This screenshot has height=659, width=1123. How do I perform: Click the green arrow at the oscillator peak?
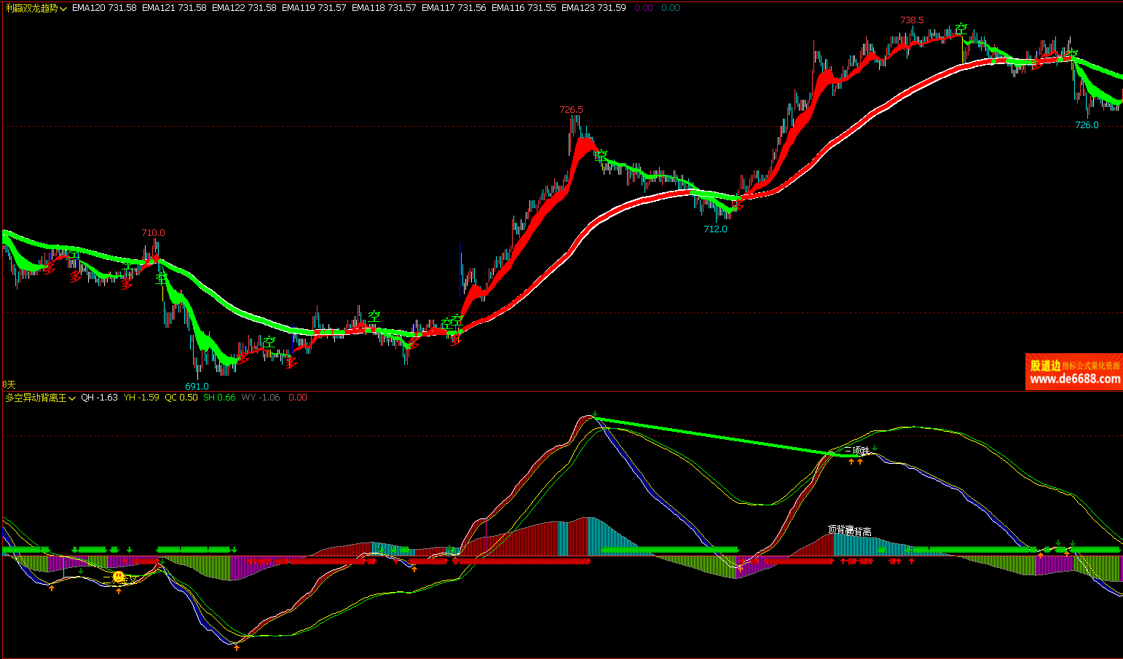point(595,414)
